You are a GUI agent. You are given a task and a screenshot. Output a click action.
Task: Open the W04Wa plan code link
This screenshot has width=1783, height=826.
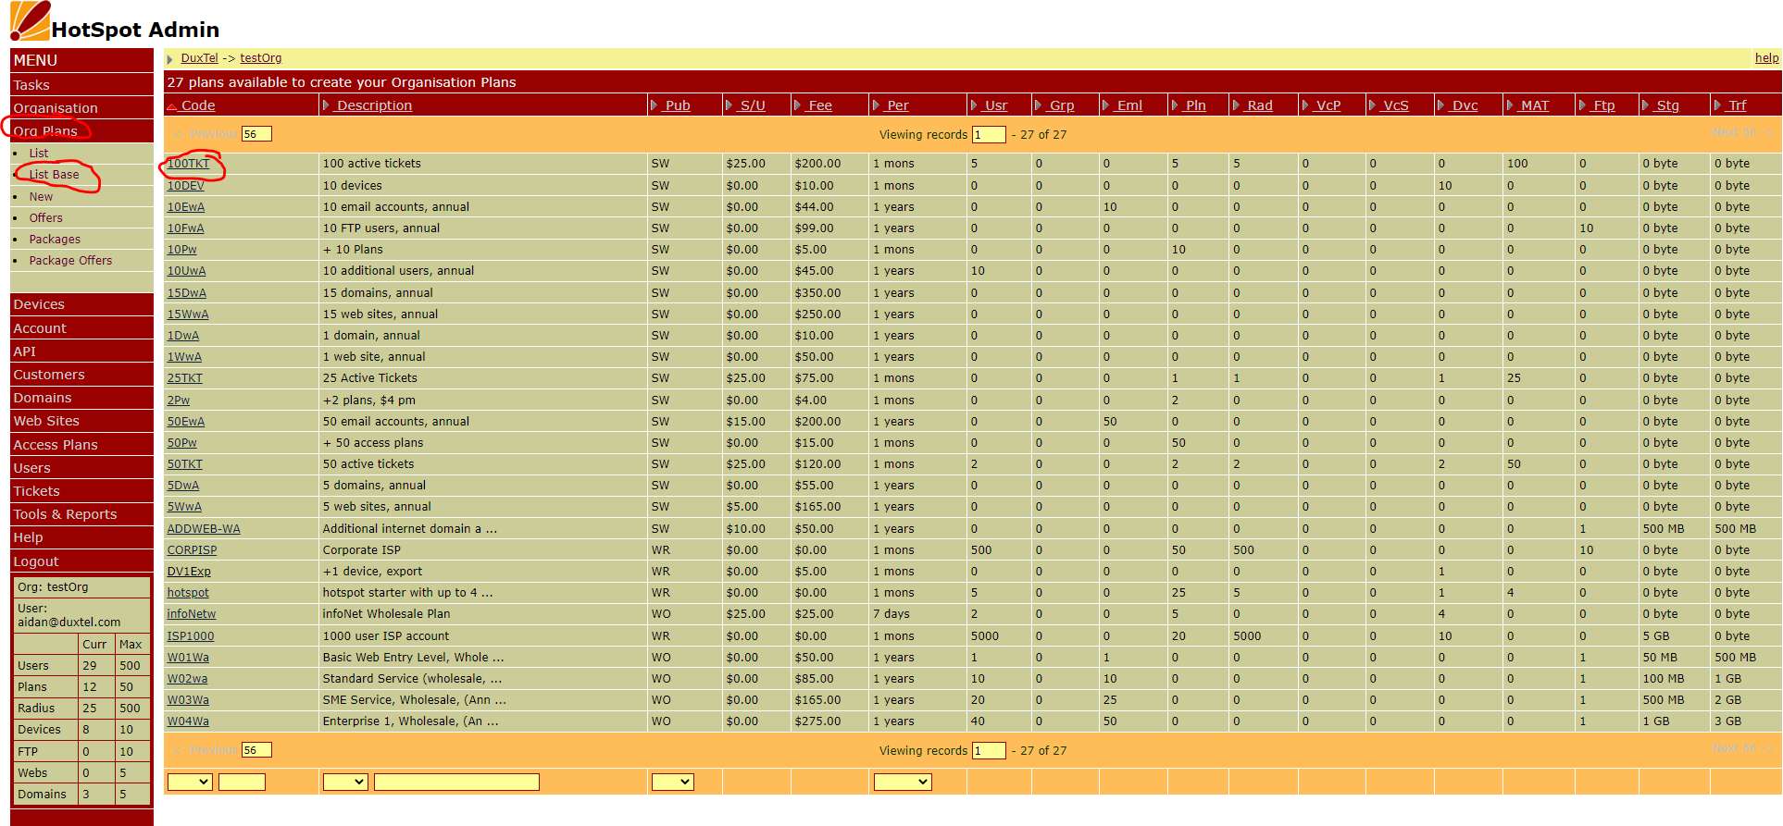click(x=188, y=721)
